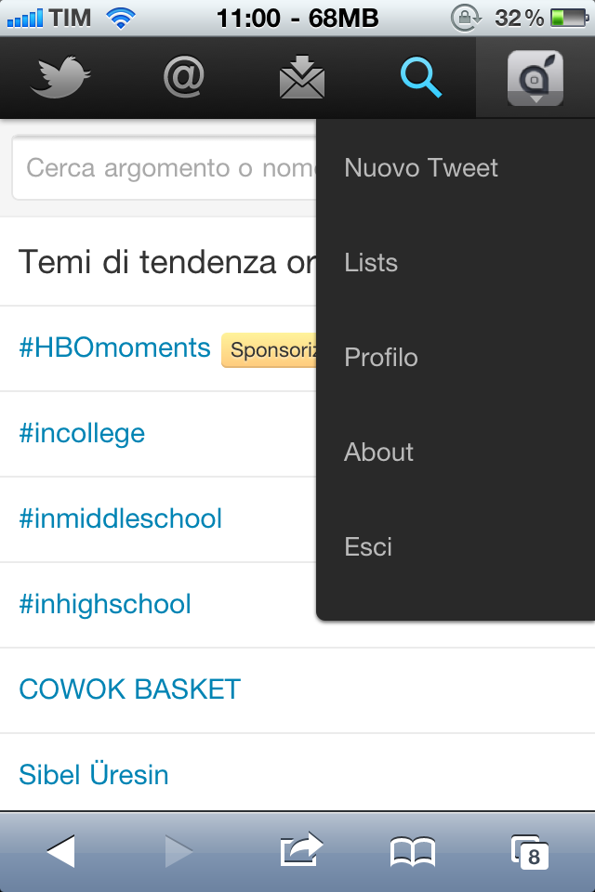Show Safari's open pages switcher
This screenshot has height=892, width=595.
click(530, 851)
